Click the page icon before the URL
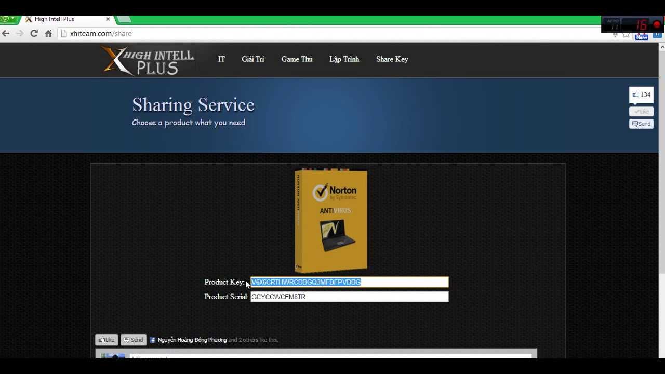Viewport: 665px width, 374px height. click(x=64, y=33)
